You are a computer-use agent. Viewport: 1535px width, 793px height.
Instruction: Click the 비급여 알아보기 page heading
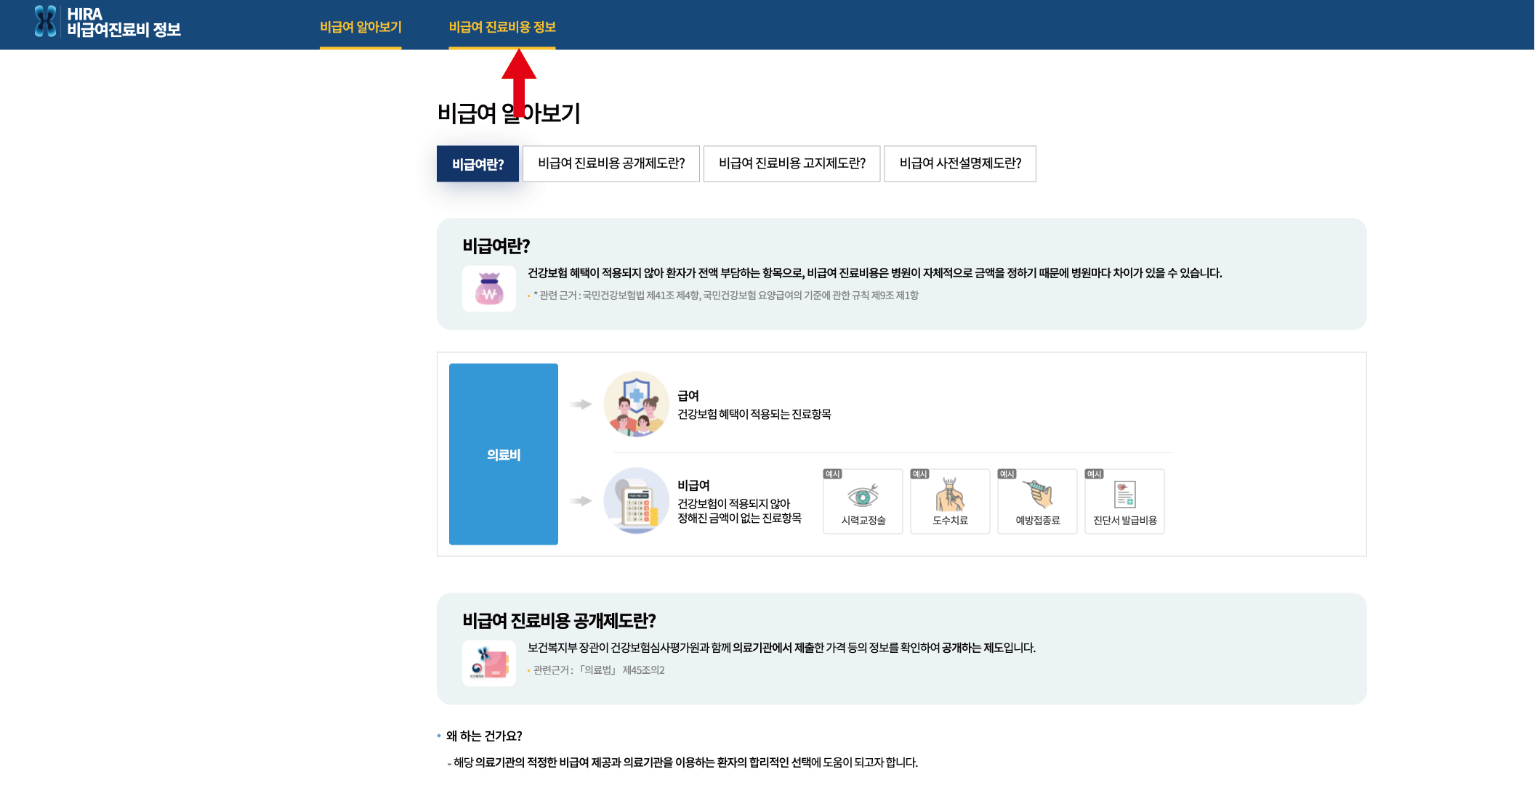(508, 114)
